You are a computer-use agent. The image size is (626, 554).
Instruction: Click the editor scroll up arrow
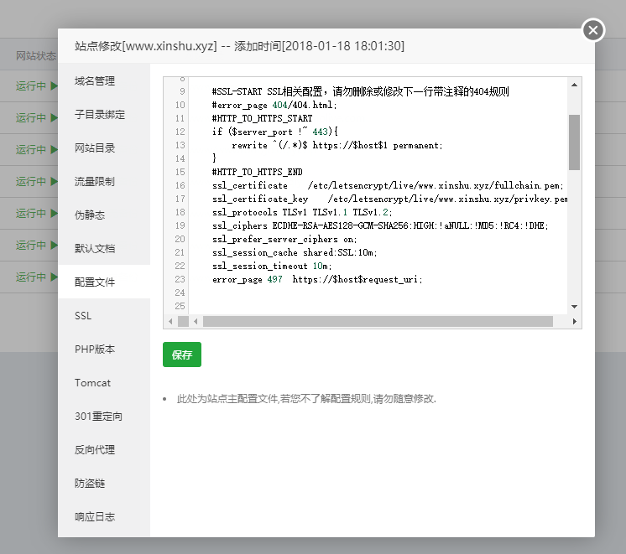[574, 85]
